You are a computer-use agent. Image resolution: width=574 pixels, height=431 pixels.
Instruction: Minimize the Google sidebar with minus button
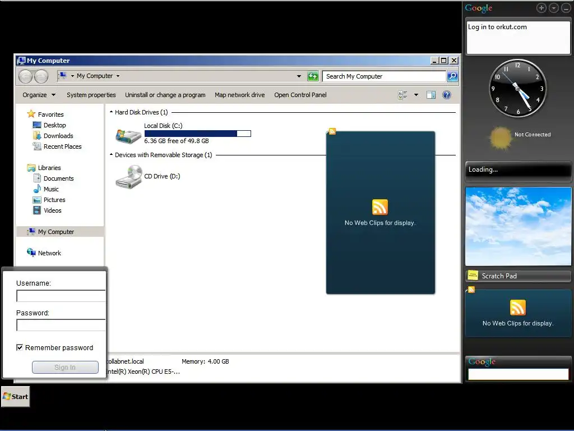(566, 8)
